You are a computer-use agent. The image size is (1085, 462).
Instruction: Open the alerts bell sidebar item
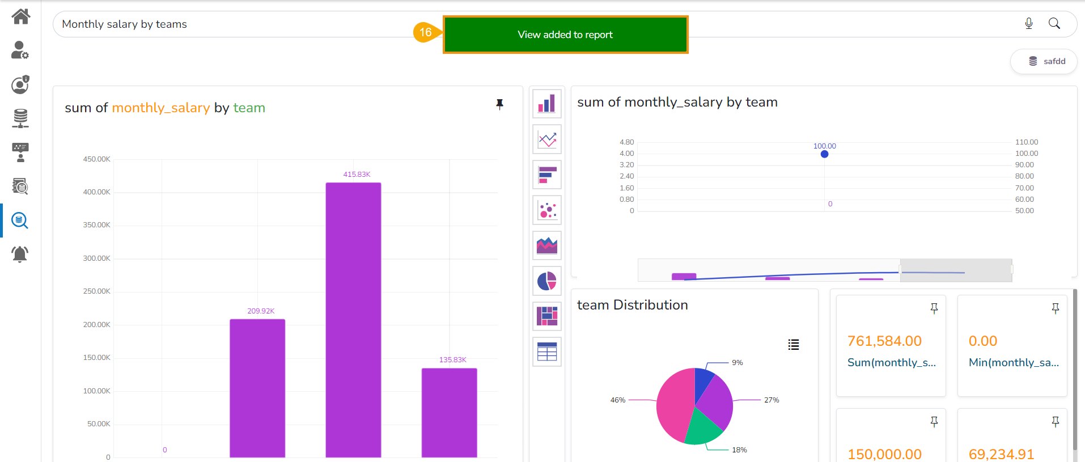pyautogui.click(x=20, y=254)
